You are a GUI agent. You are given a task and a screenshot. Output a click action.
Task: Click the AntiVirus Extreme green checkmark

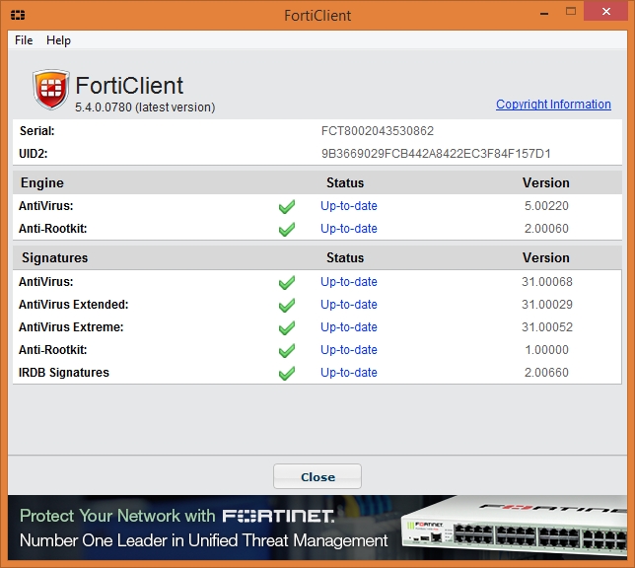pyautogui.click(x=287, y=327)
